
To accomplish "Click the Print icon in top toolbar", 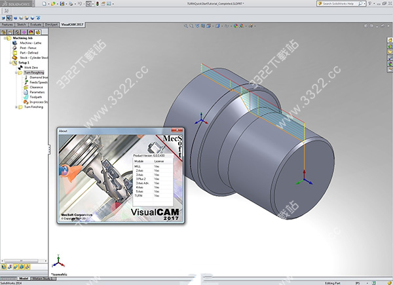I will (71, 4).
